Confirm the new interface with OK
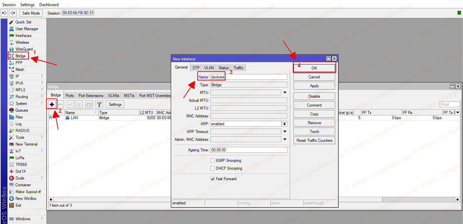463x224 pixels. coord(314,68)
